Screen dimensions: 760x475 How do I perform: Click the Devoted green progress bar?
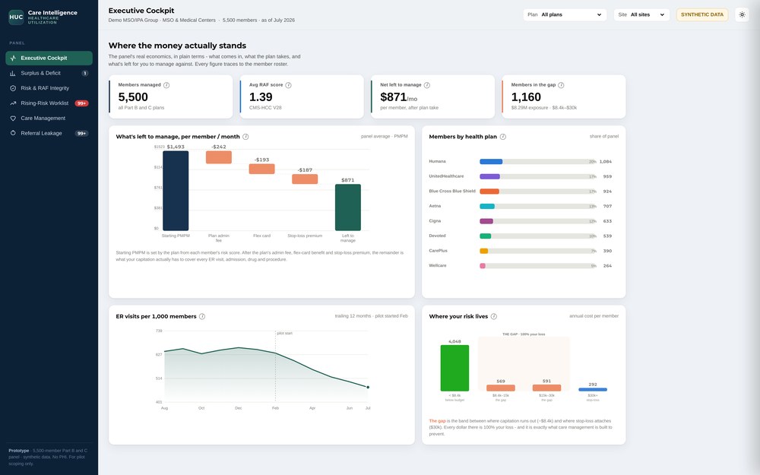[485, 236]
